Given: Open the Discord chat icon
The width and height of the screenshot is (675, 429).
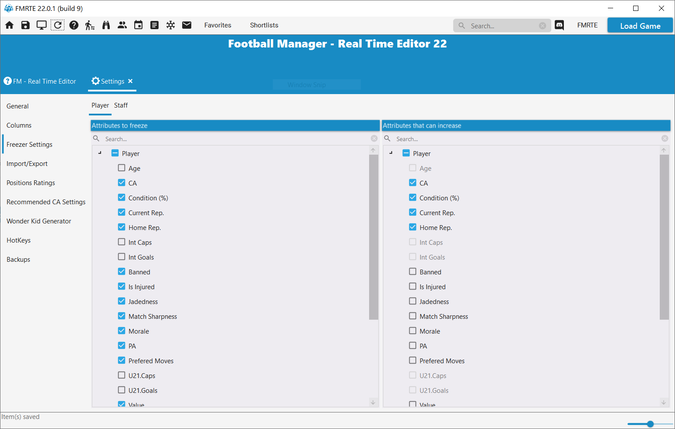Looking at the screenshot, I should tap(559, 25).
